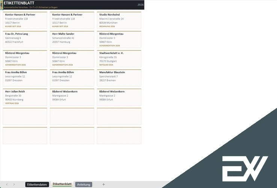Select the year 2026 in the header bar

tap(140, 5)
